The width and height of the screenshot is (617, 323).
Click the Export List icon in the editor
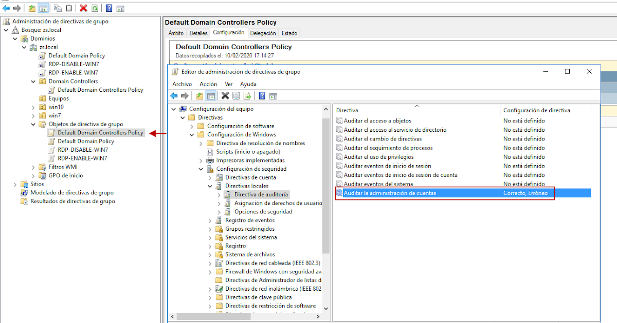point(248,95)
